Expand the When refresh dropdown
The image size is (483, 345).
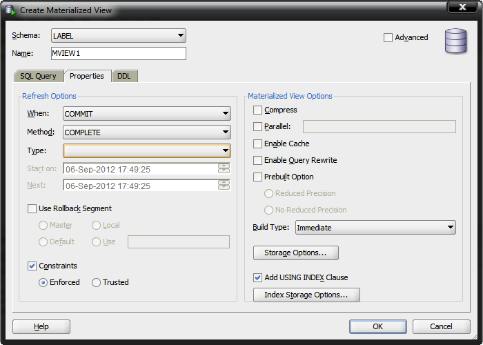[146, 114]
